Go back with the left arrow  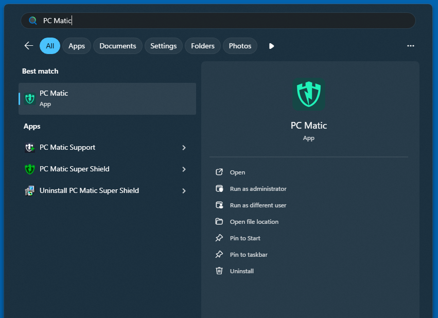28,45
